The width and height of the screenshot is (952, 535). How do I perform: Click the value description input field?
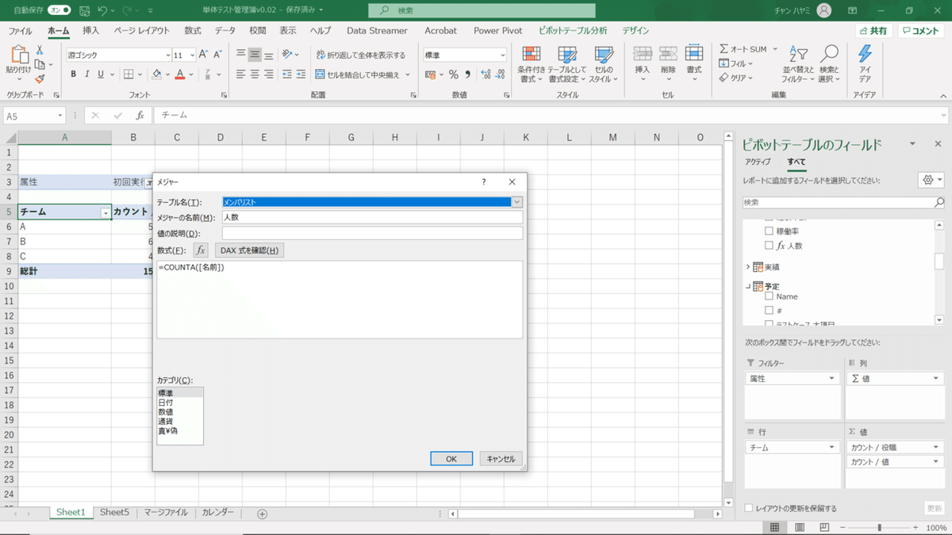tap(372, 233)
